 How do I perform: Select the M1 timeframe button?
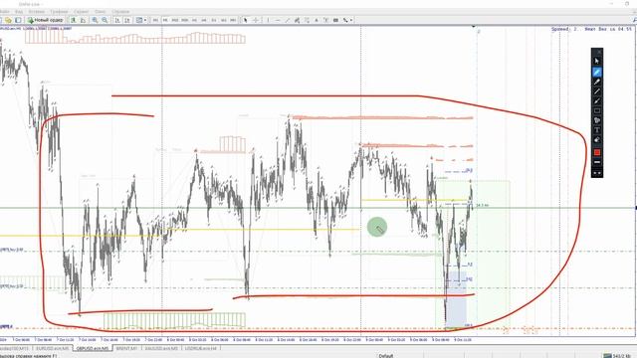coord(155,20)
